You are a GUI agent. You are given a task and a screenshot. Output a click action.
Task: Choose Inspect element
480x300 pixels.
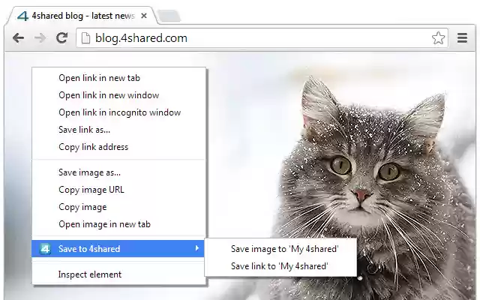(118, 274)
